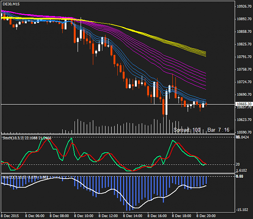Click the 10892.70 price axis label

coord(244,19)
